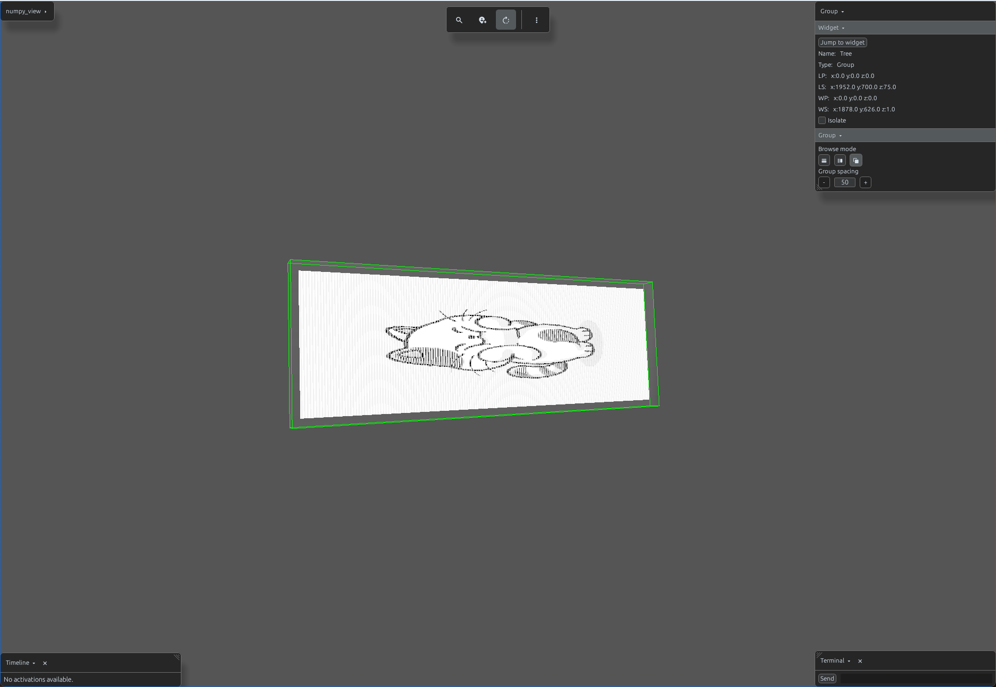Click the magnifier search icon in the top toolbar
Image resolution: width=996 pixels, height=687 pixels.
click(x=459, y=20)
